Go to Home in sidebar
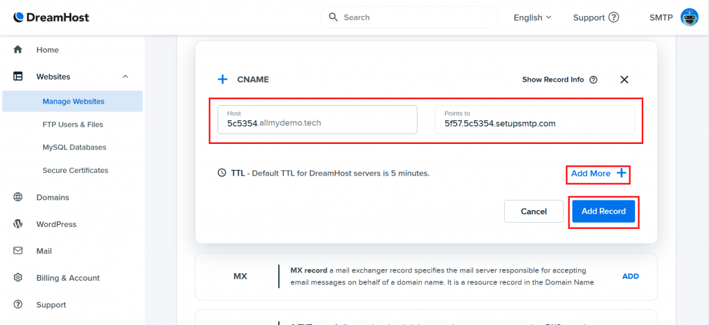709x325 pixels. (48, 50)
